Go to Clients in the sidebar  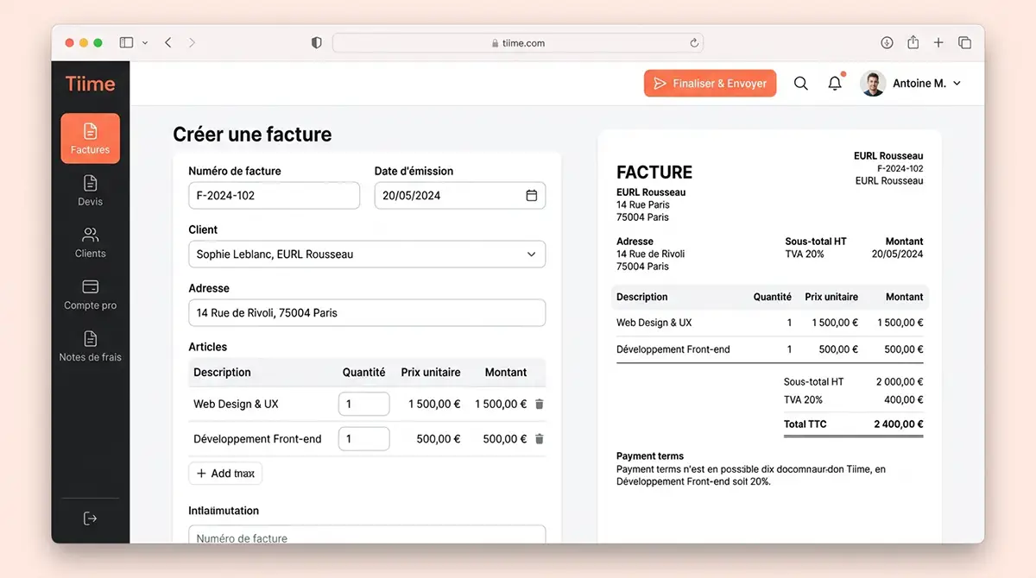click(x=90, y=242)
